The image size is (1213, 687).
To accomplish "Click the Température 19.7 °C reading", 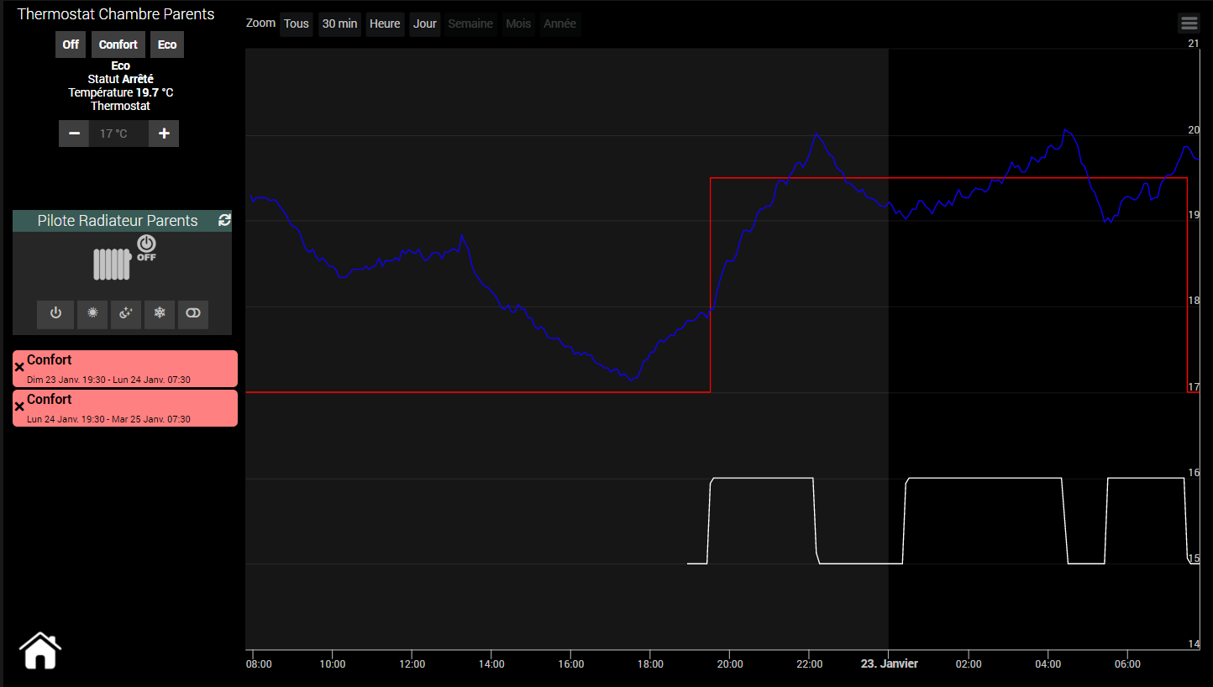I will click(x=121, y=92).
